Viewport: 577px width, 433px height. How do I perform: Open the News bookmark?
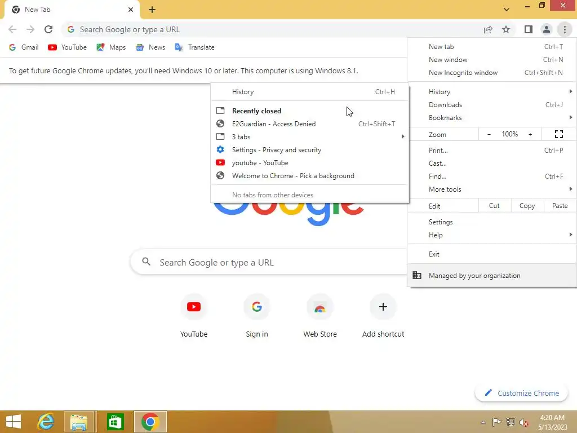[150, 47]
